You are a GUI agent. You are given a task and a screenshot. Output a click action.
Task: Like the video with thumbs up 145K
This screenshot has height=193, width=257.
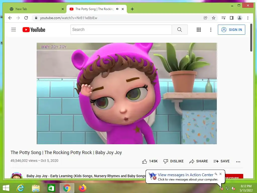coord(150,161)
